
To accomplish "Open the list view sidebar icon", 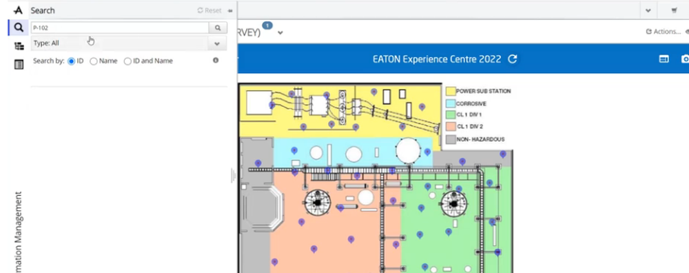I will [x=19, y=65].
